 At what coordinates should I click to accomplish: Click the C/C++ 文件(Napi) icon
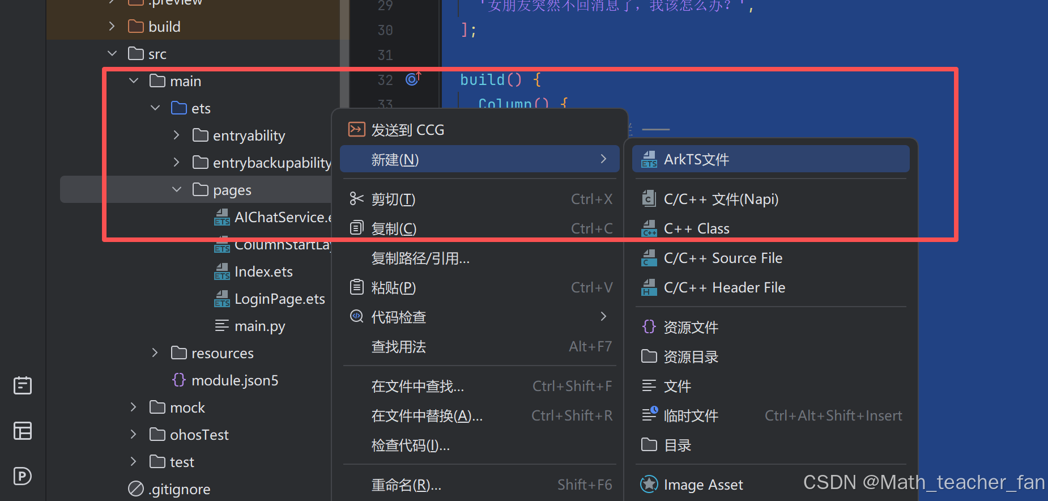(649, 199)
